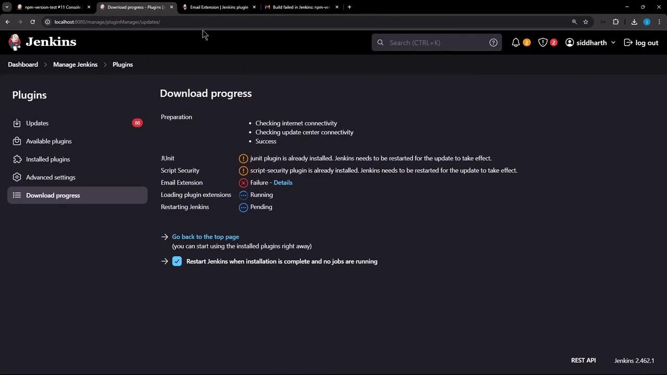
Task: Click the Advanced settings gear icon
Action: pyautogui.click(x=17, y=177)
